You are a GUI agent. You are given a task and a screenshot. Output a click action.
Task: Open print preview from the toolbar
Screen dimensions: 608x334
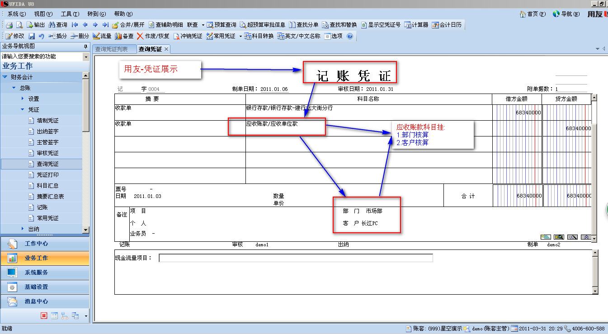click(19, 25)
